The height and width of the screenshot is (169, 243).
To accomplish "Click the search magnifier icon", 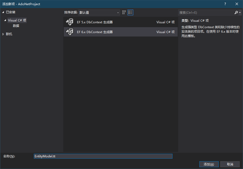I will [x=236, y=12].
